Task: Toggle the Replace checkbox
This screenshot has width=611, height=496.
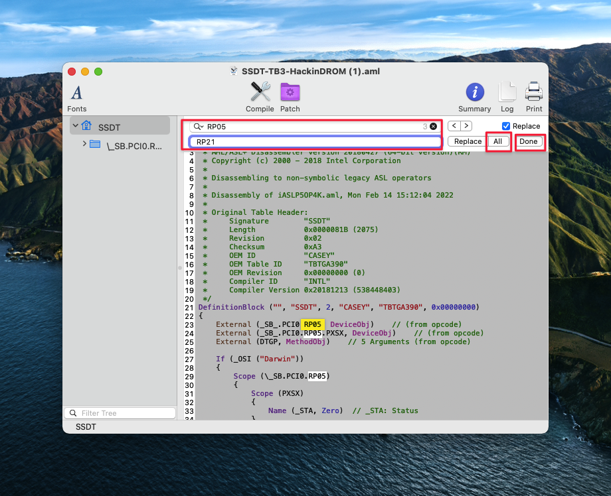Action: click(x=506, y=126)
